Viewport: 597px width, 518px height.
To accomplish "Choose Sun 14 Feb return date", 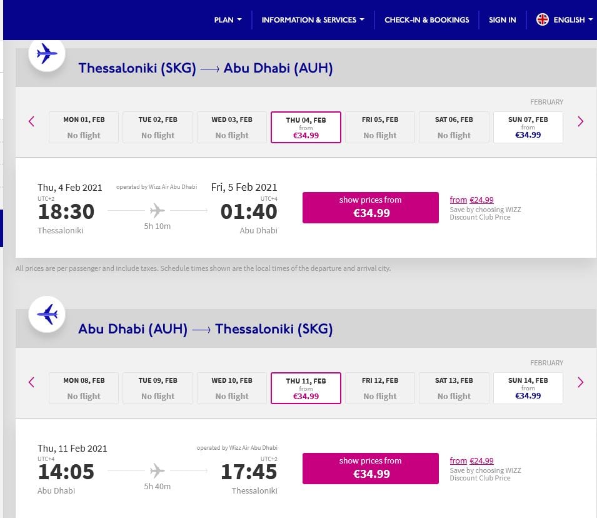I will [528, 388].
